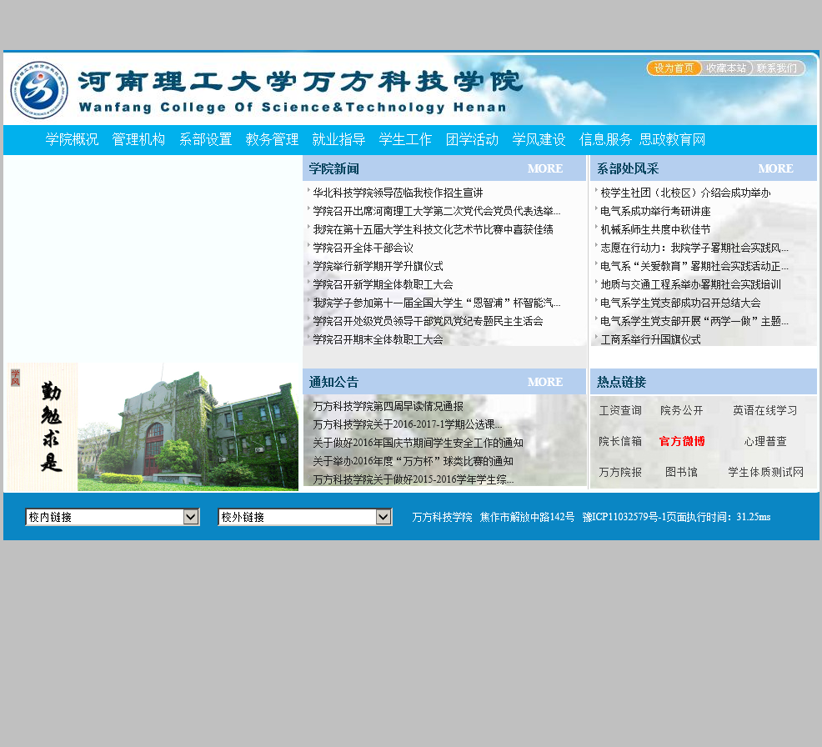Click 联系我们 button in header
This screenshot has height=747, width=822.
click(777, 68)
